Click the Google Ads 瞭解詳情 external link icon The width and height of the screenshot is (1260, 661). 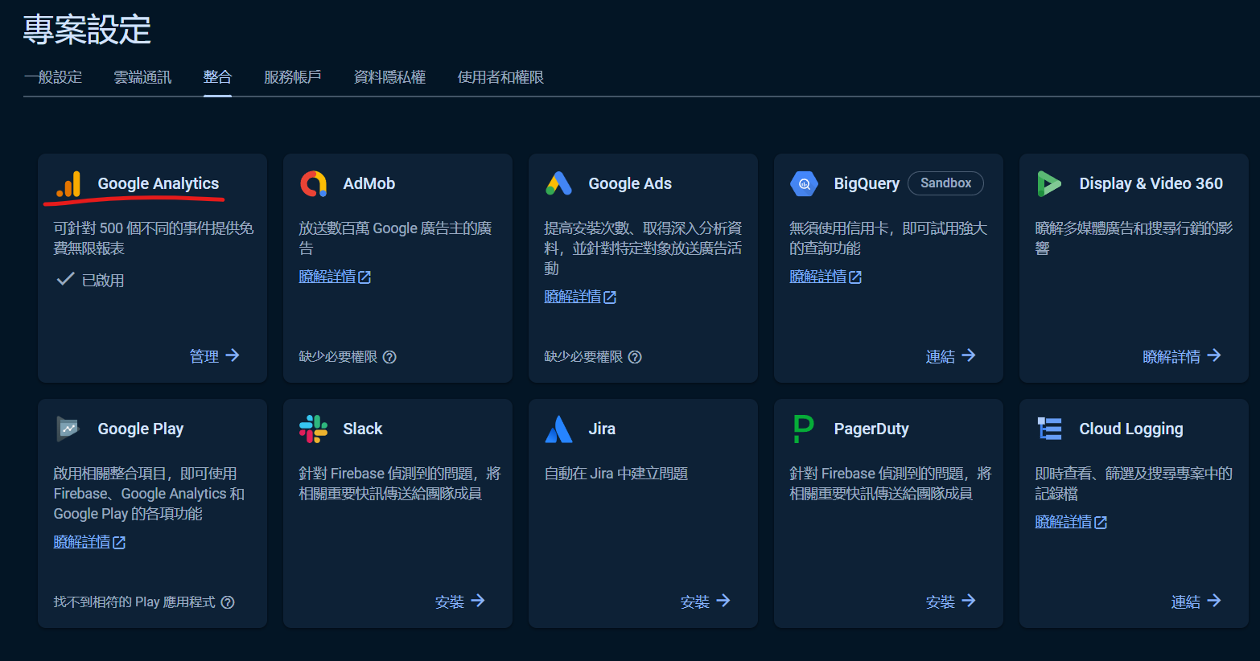[x=610, y=298]
